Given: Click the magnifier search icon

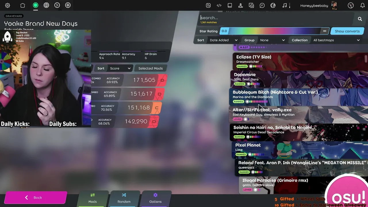Looking at the screenshot, I should 360,19.
